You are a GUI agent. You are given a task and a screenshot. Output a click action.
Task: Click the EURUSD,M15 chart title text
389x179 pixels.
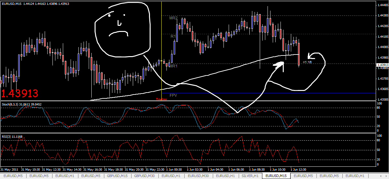tap(12, 3)
